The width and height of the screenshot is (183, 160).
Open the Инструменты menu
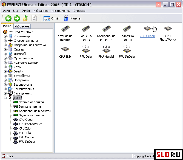pos(61,11)
